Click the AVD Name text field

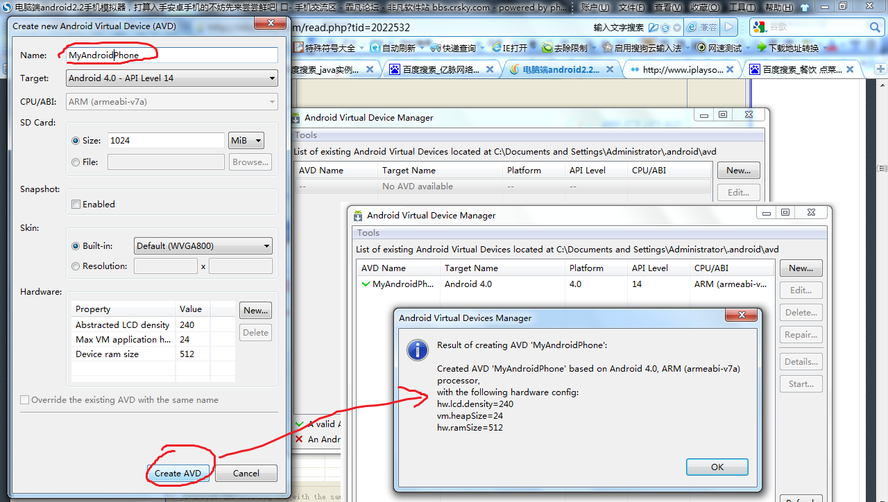pyautogui.click(x=171, y=55)
